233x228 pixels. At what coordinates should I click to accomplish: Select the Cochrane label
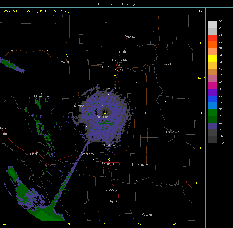pos(87,154)
